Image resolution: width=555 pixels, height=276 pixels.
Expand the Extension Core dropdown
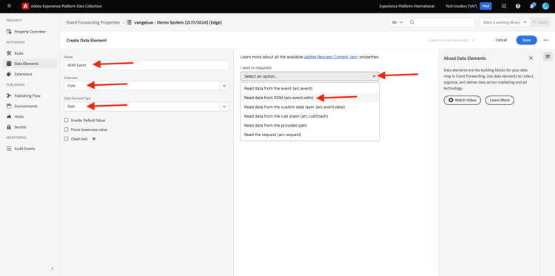pyautogui.click(x=224, y=86)
